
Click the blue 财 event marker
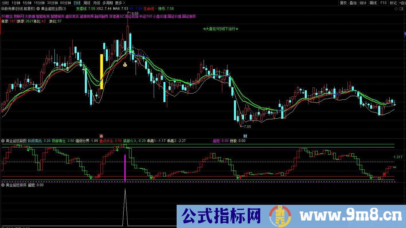coord(245,136)
